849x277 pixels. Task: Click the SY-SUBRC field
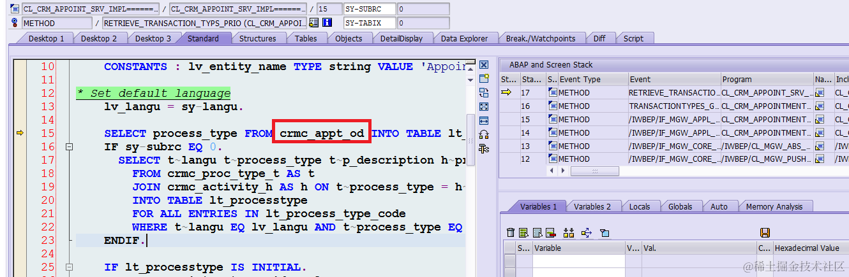[x=369, y=10]
